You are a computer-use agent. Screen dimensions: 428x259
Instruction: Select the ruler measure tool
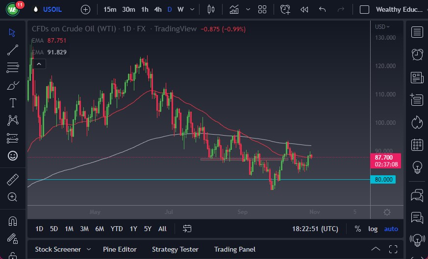tap(13, 180)
